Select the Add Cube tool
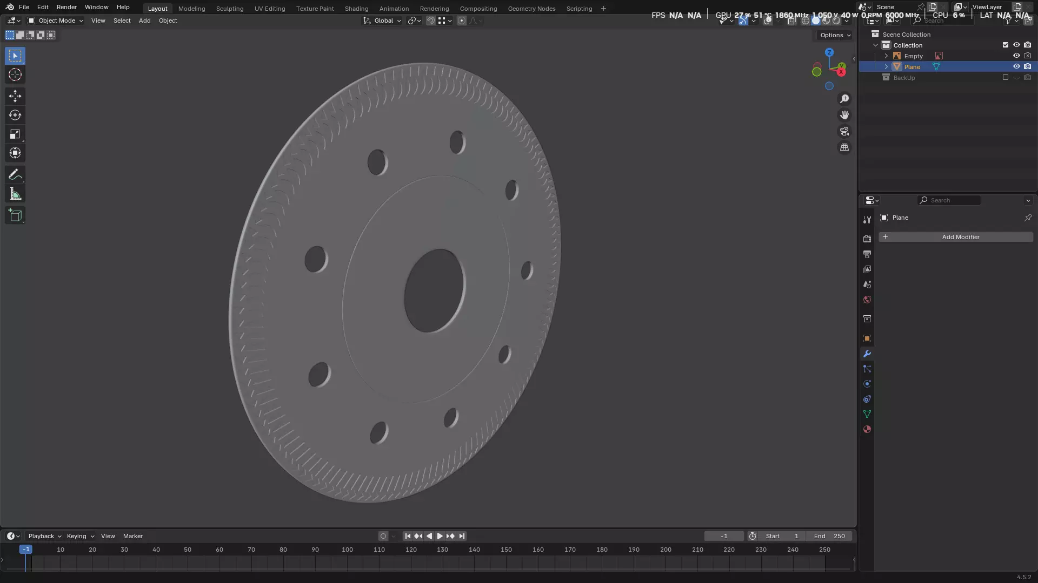The image size is (1038, 583). (x=15, y=215)
